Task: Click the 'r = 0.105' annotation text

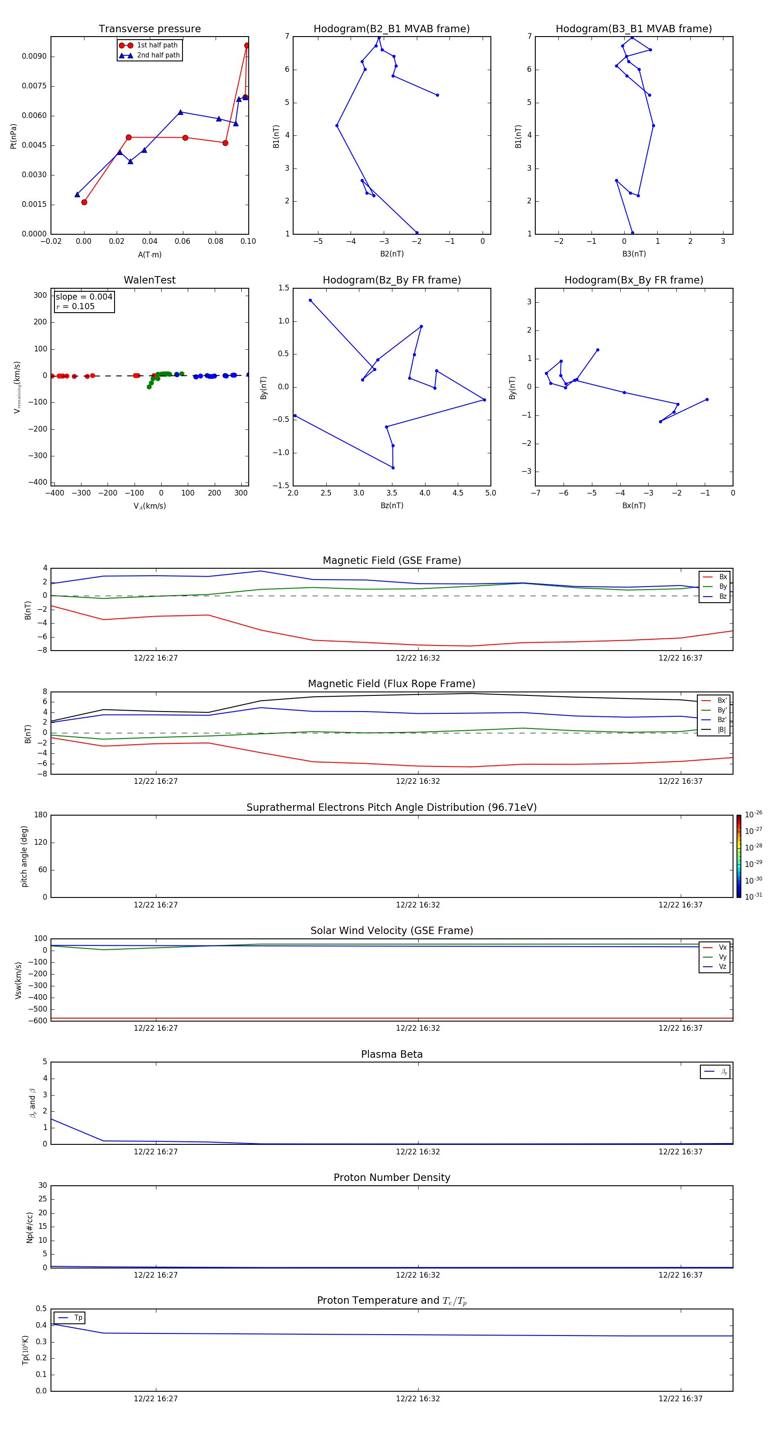Action: [75, 306]
